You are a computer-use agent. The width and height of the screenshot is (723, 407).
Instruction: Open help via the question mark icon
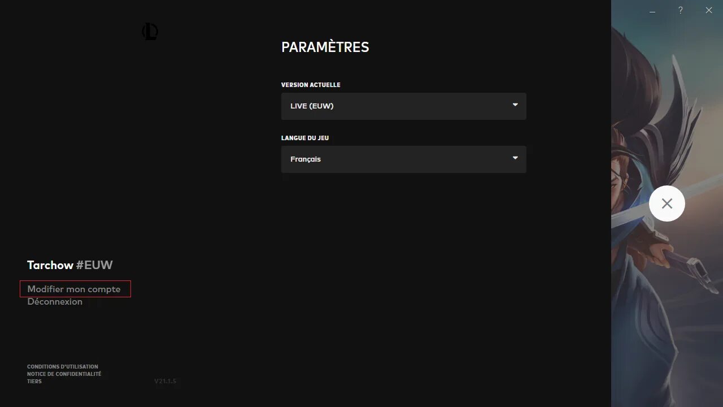pyautogui.click(x=681, y=10)
